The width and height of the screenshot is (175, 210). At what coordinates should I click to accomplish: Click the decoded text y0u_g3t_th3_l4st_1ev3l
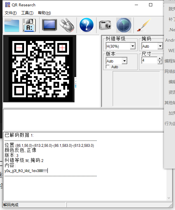(x=26, y=171)
